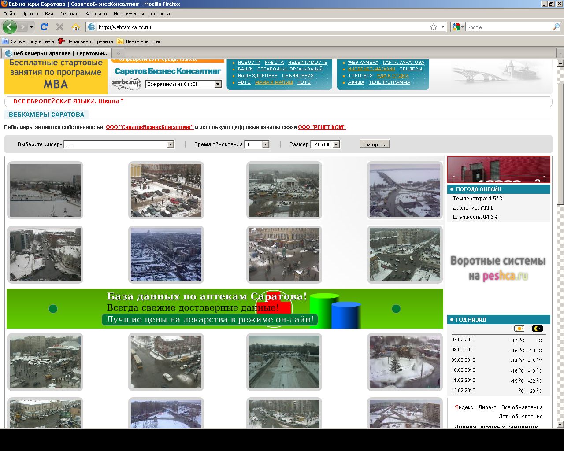Viewport: 564px width, 451px height.
Task: Expand the list-all-tabs dropdown
Action: tap(560, 53)
